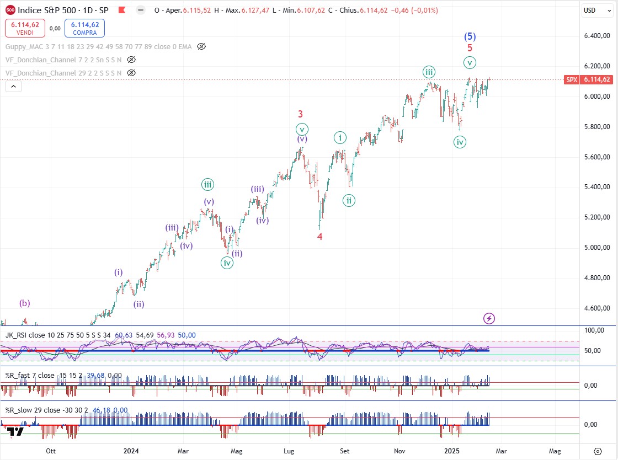Click the 6.200,00 price axis label

[x=597, y=66]
